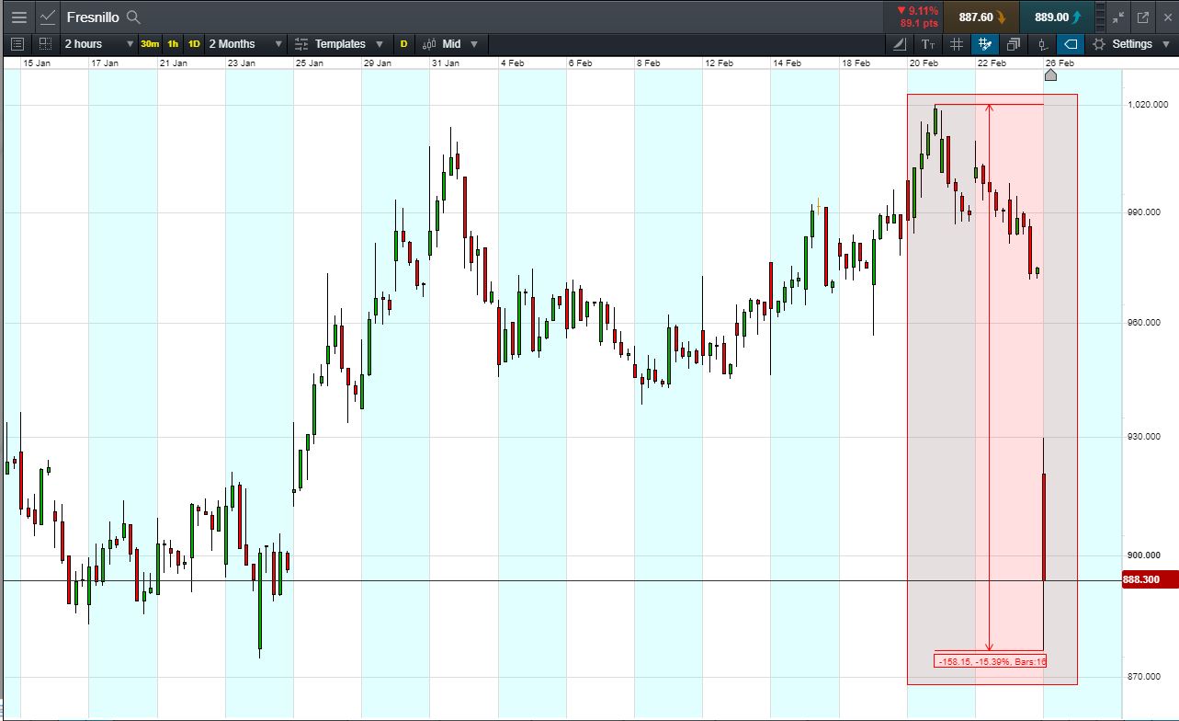Click the candle price marker icon
The image size is (1179, 721).
point(1042,44)
